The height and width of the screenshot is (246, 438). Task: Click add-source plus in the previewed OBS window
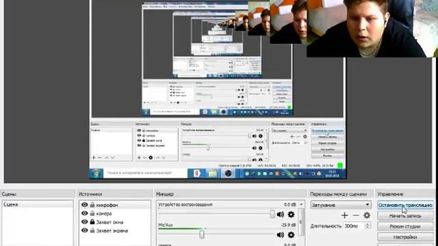[139, 158]
